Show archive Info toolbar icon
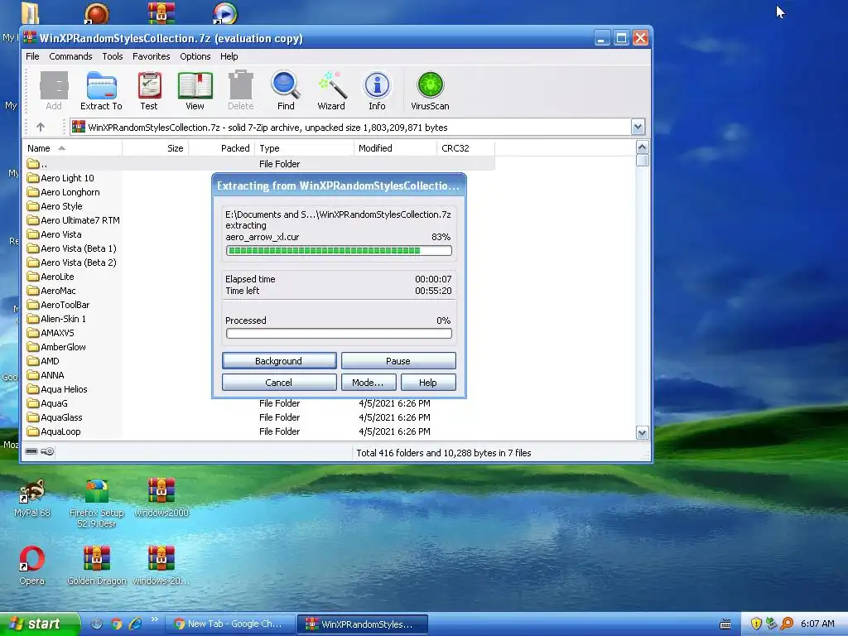848x636 pixels. [x=377, y=91]
